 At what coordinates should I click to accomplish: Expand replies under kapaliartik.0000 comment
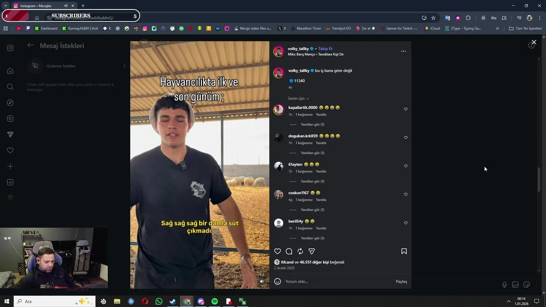click(x=312, y=125)
